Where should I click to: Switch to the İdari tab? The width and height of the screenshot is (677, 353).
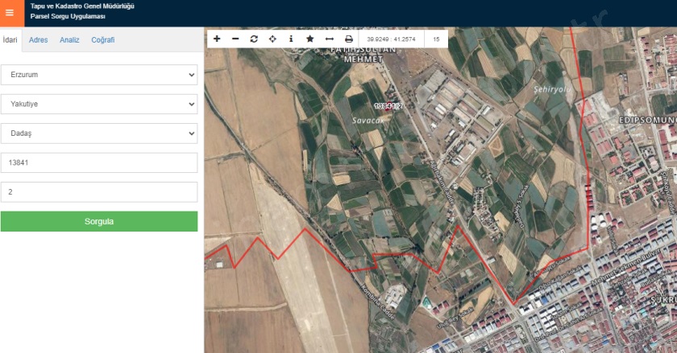coord(10,39)
